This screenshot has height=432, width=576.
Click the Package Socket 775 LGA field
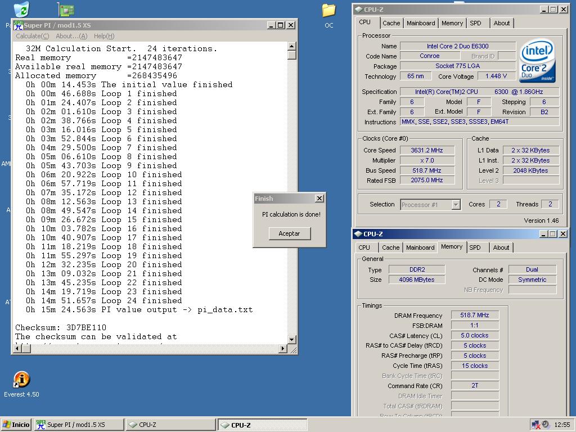coord(457,66)
